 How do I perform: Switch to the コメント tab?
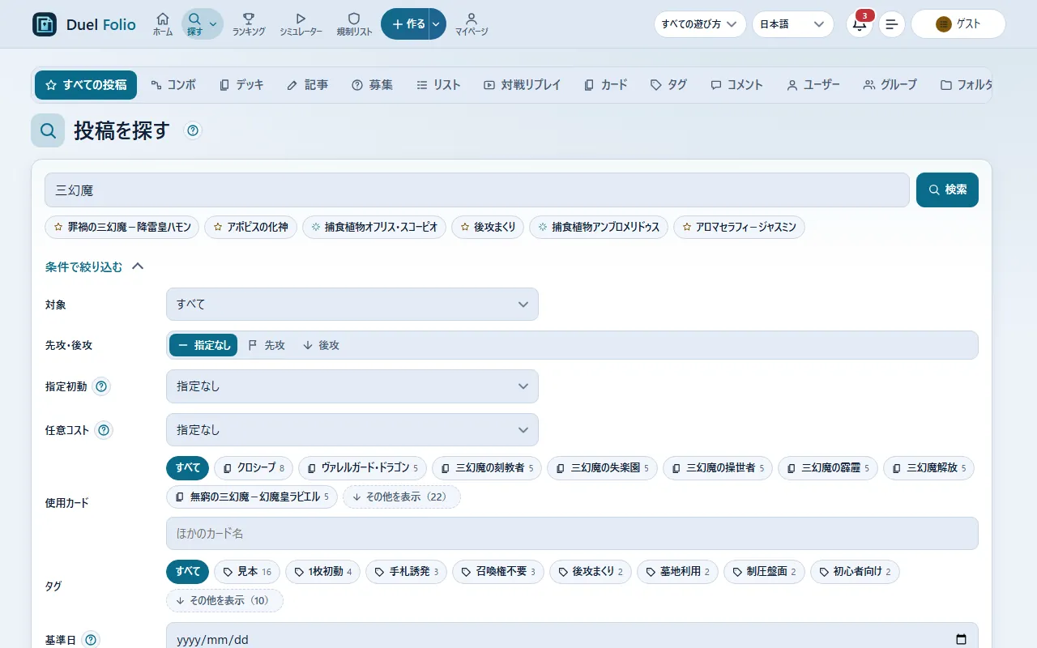[x=736, y=85]
